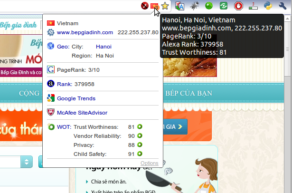Image resolution: width=292 pixels, height=193 pixels.
Task: Bookmark page with the yellow star
Action: (x=165, y=6)
